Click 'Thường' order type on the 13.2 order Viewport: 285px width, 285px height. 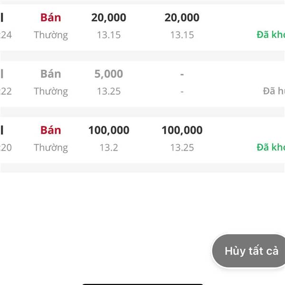pos(51,148)
